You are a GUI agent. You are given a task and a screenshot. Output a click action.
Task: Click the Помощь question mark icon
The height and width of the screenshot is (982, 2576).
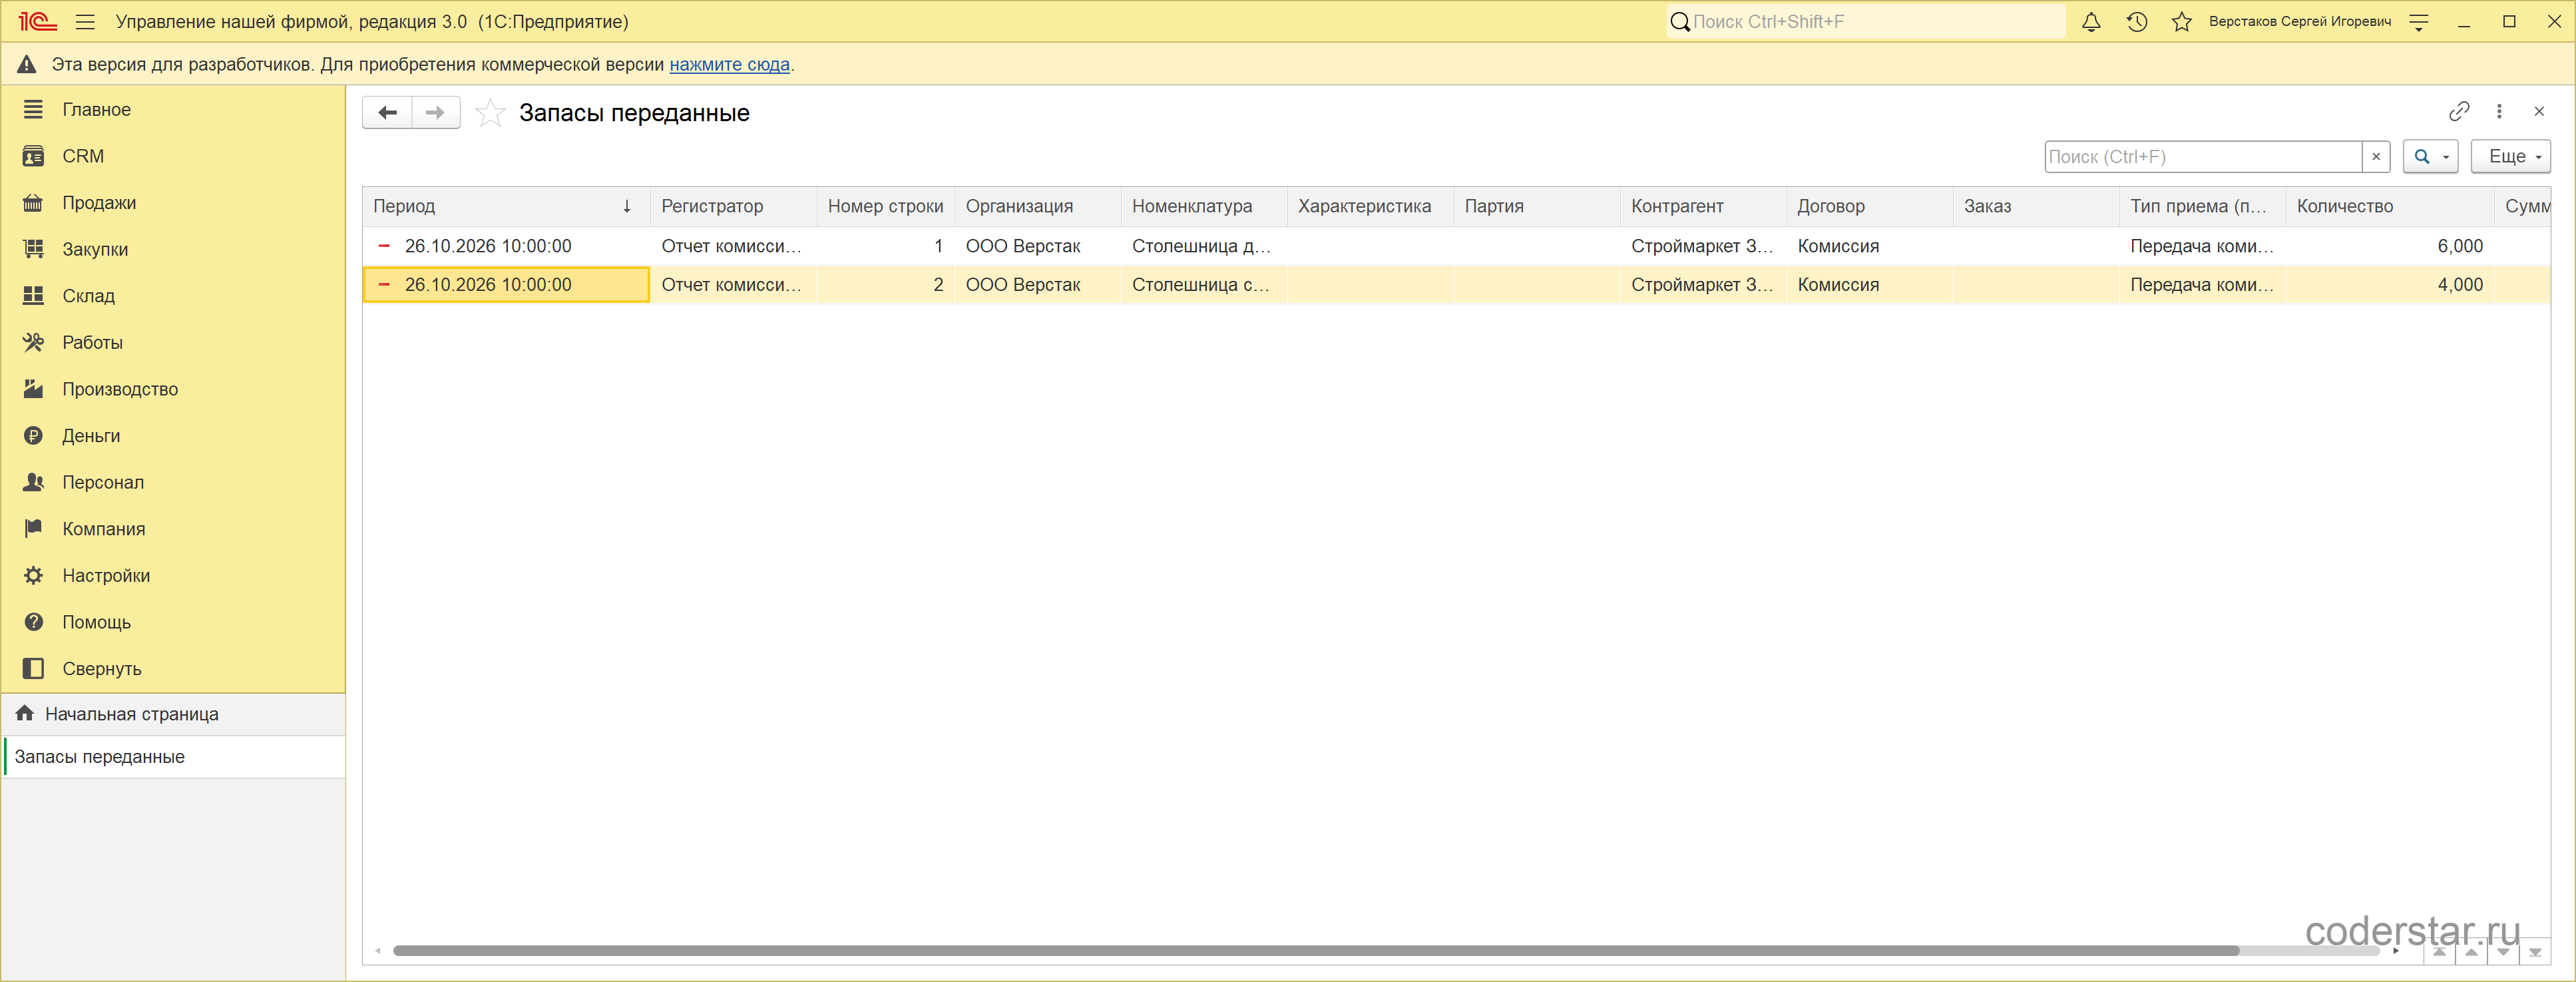click(x=33, y=622)
